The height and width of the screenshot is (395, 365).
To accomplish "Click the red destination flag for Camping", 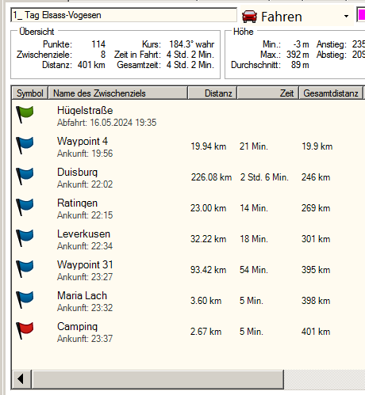I will tap(25, 330).
